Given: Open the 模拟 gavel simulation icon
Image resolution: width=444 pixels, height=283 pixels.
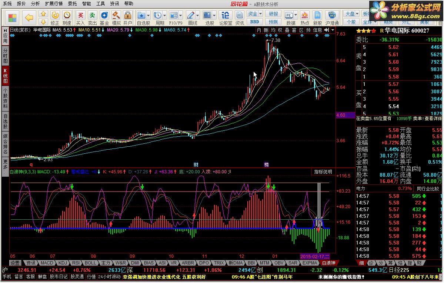Looking at the screenshot, I should [x=116, y=15].
